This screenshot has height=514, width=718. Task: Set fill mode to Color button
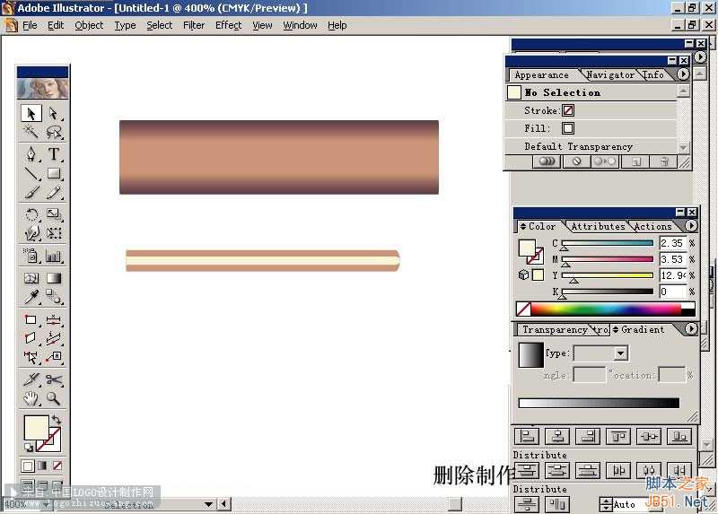pos(28,466)
